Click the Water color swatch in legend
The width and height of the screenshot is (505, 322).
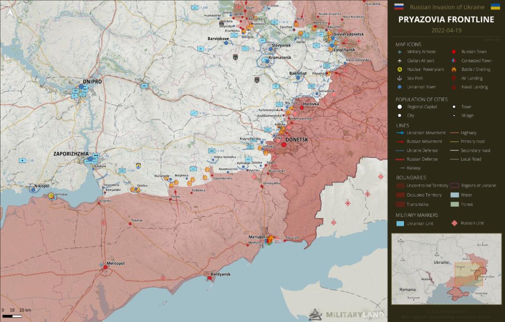[x=454, y=195]
